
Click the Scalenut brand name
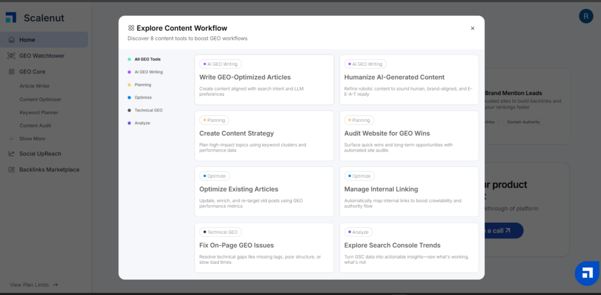pyautogui.click(x=44, y=18)
